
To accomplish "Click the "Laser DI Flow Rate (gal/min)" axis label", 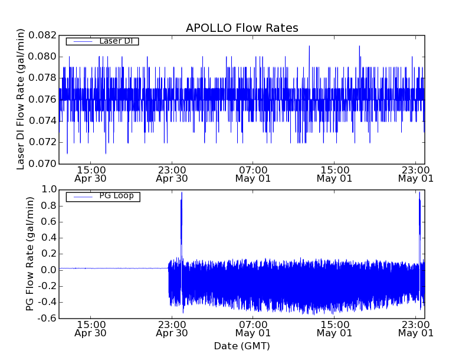I will click(x=21, y=99).
